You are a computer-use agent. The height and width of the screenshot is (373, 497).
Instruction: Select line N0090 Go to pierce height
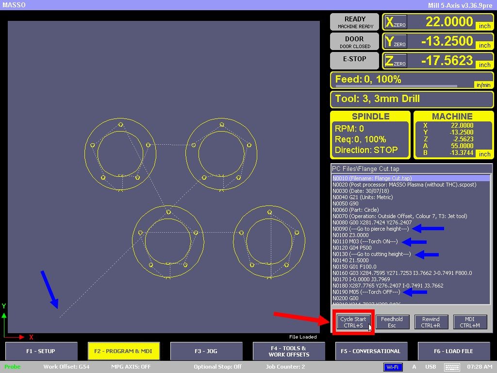pos(411,229)
